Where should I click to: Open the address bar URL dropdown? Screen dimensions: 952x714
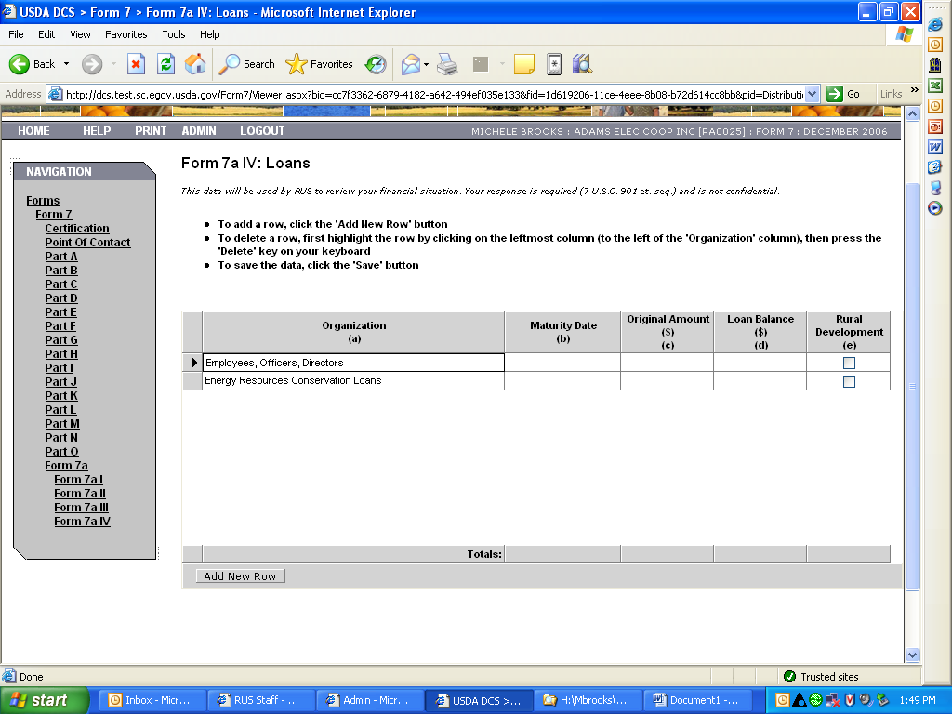(x=813, y=94)
